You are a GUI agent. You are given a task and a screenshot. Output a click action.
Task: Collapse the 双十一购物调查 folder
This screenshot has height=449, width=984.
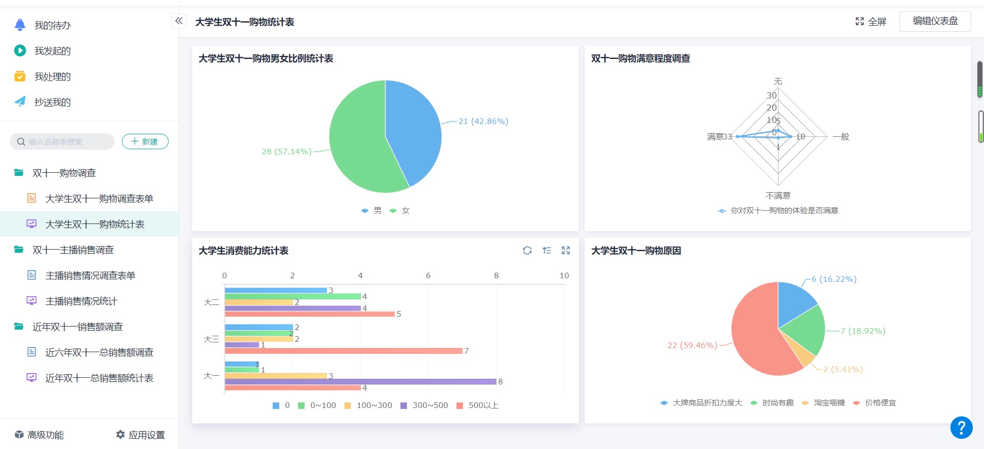click(64, 173)
